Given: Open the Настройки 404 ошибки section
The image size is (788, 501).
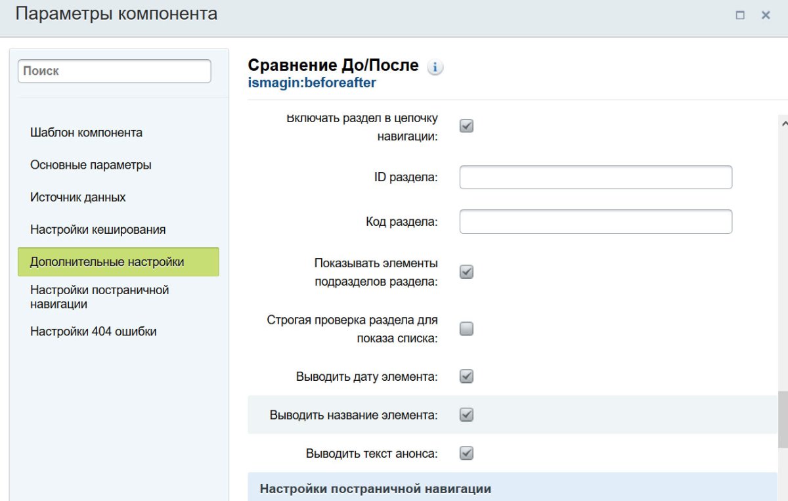Looking at the screenshot, I should (93, 332).
